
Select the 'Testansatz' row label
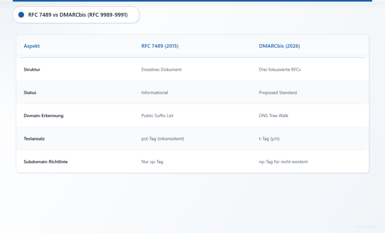34,138
